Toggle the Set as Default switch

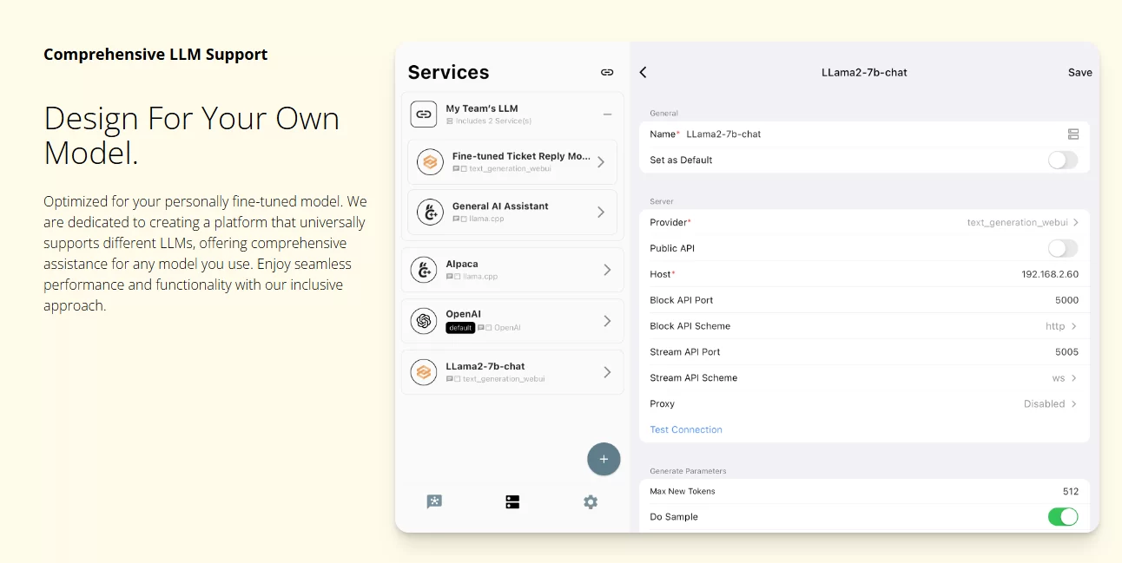coord(1062,160)
